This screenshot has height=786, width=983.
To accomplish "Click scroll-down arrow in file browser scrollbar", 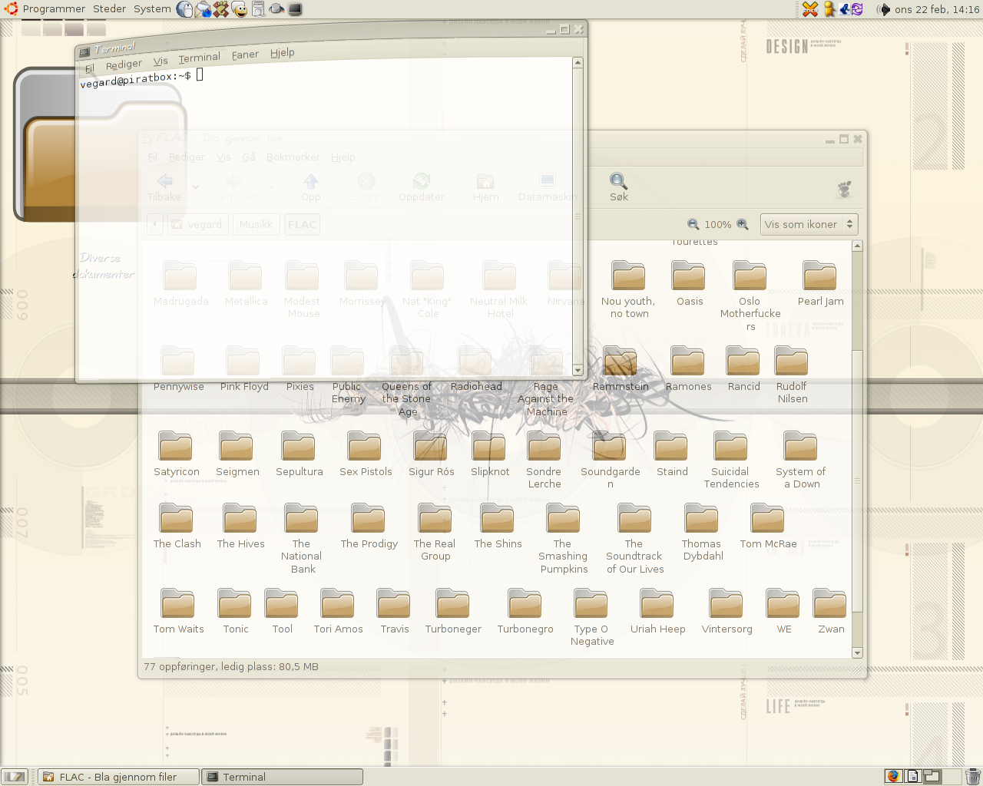I will coord(857,652).
